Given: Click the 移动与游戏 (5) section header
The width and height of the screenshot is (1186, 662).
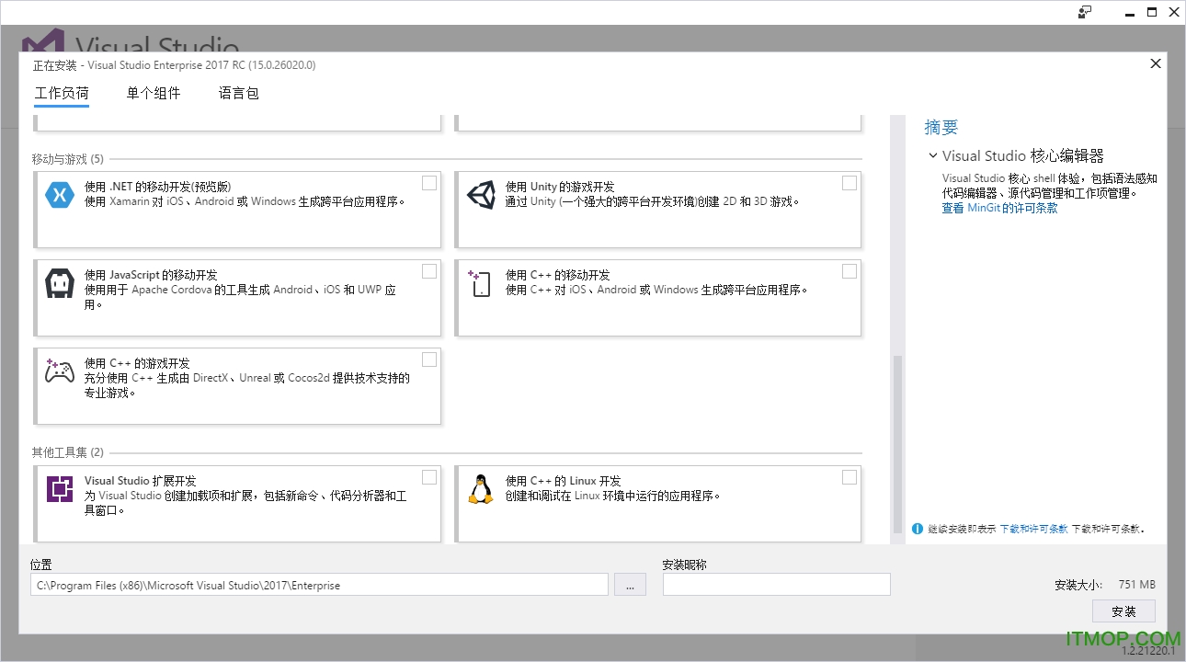Looking at the screenshot, I should tap(68, 159).
